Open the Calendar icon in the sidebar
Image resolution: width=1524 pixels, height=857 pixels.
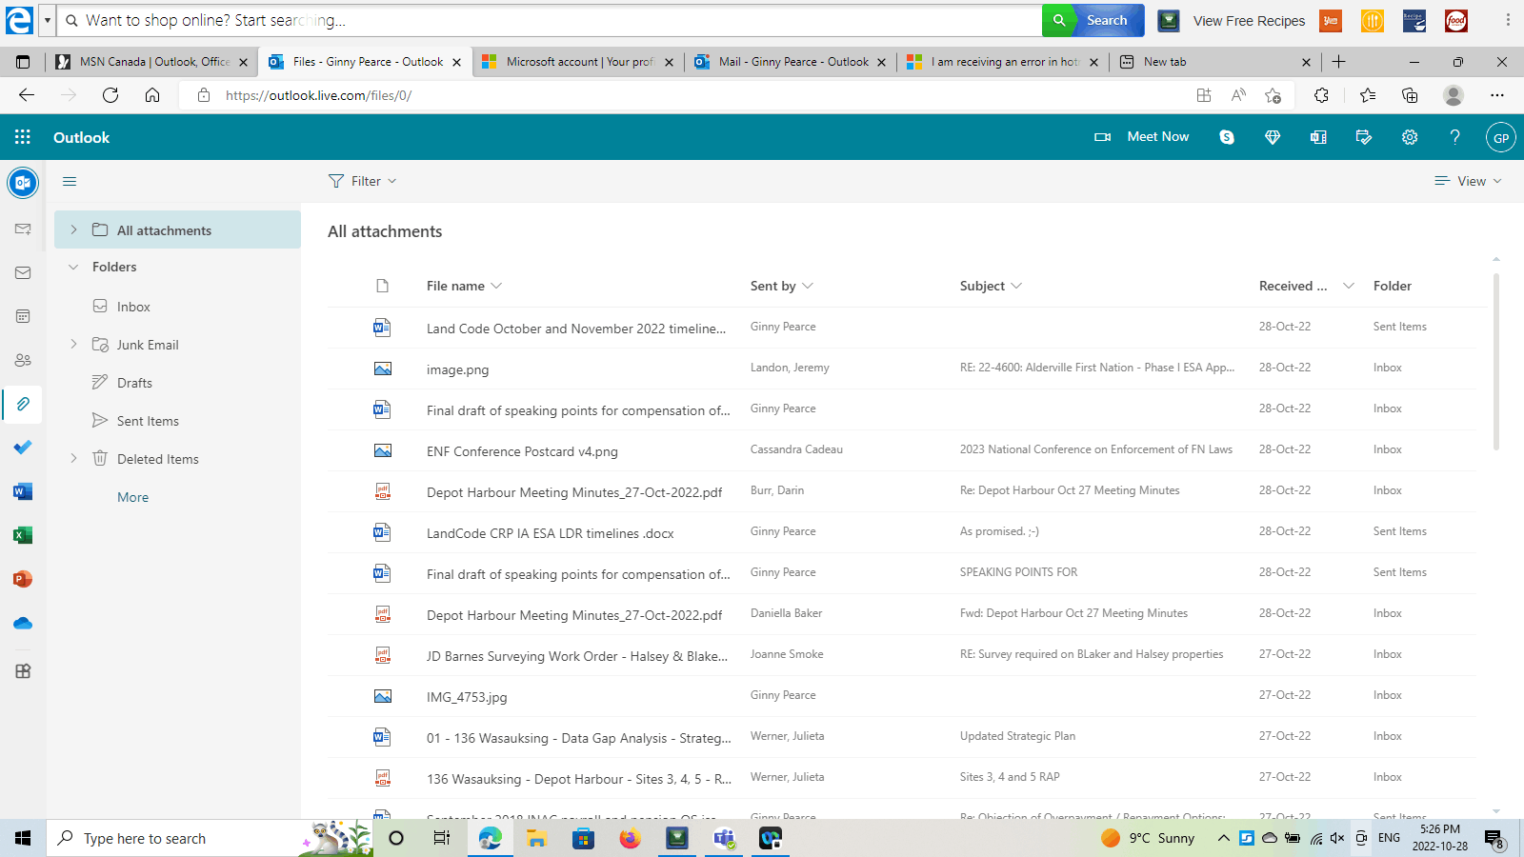click(x=23, y=315)
